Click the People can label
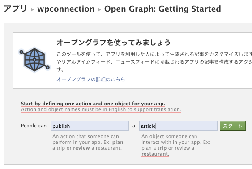252x169 pixels. pos(34,126)
